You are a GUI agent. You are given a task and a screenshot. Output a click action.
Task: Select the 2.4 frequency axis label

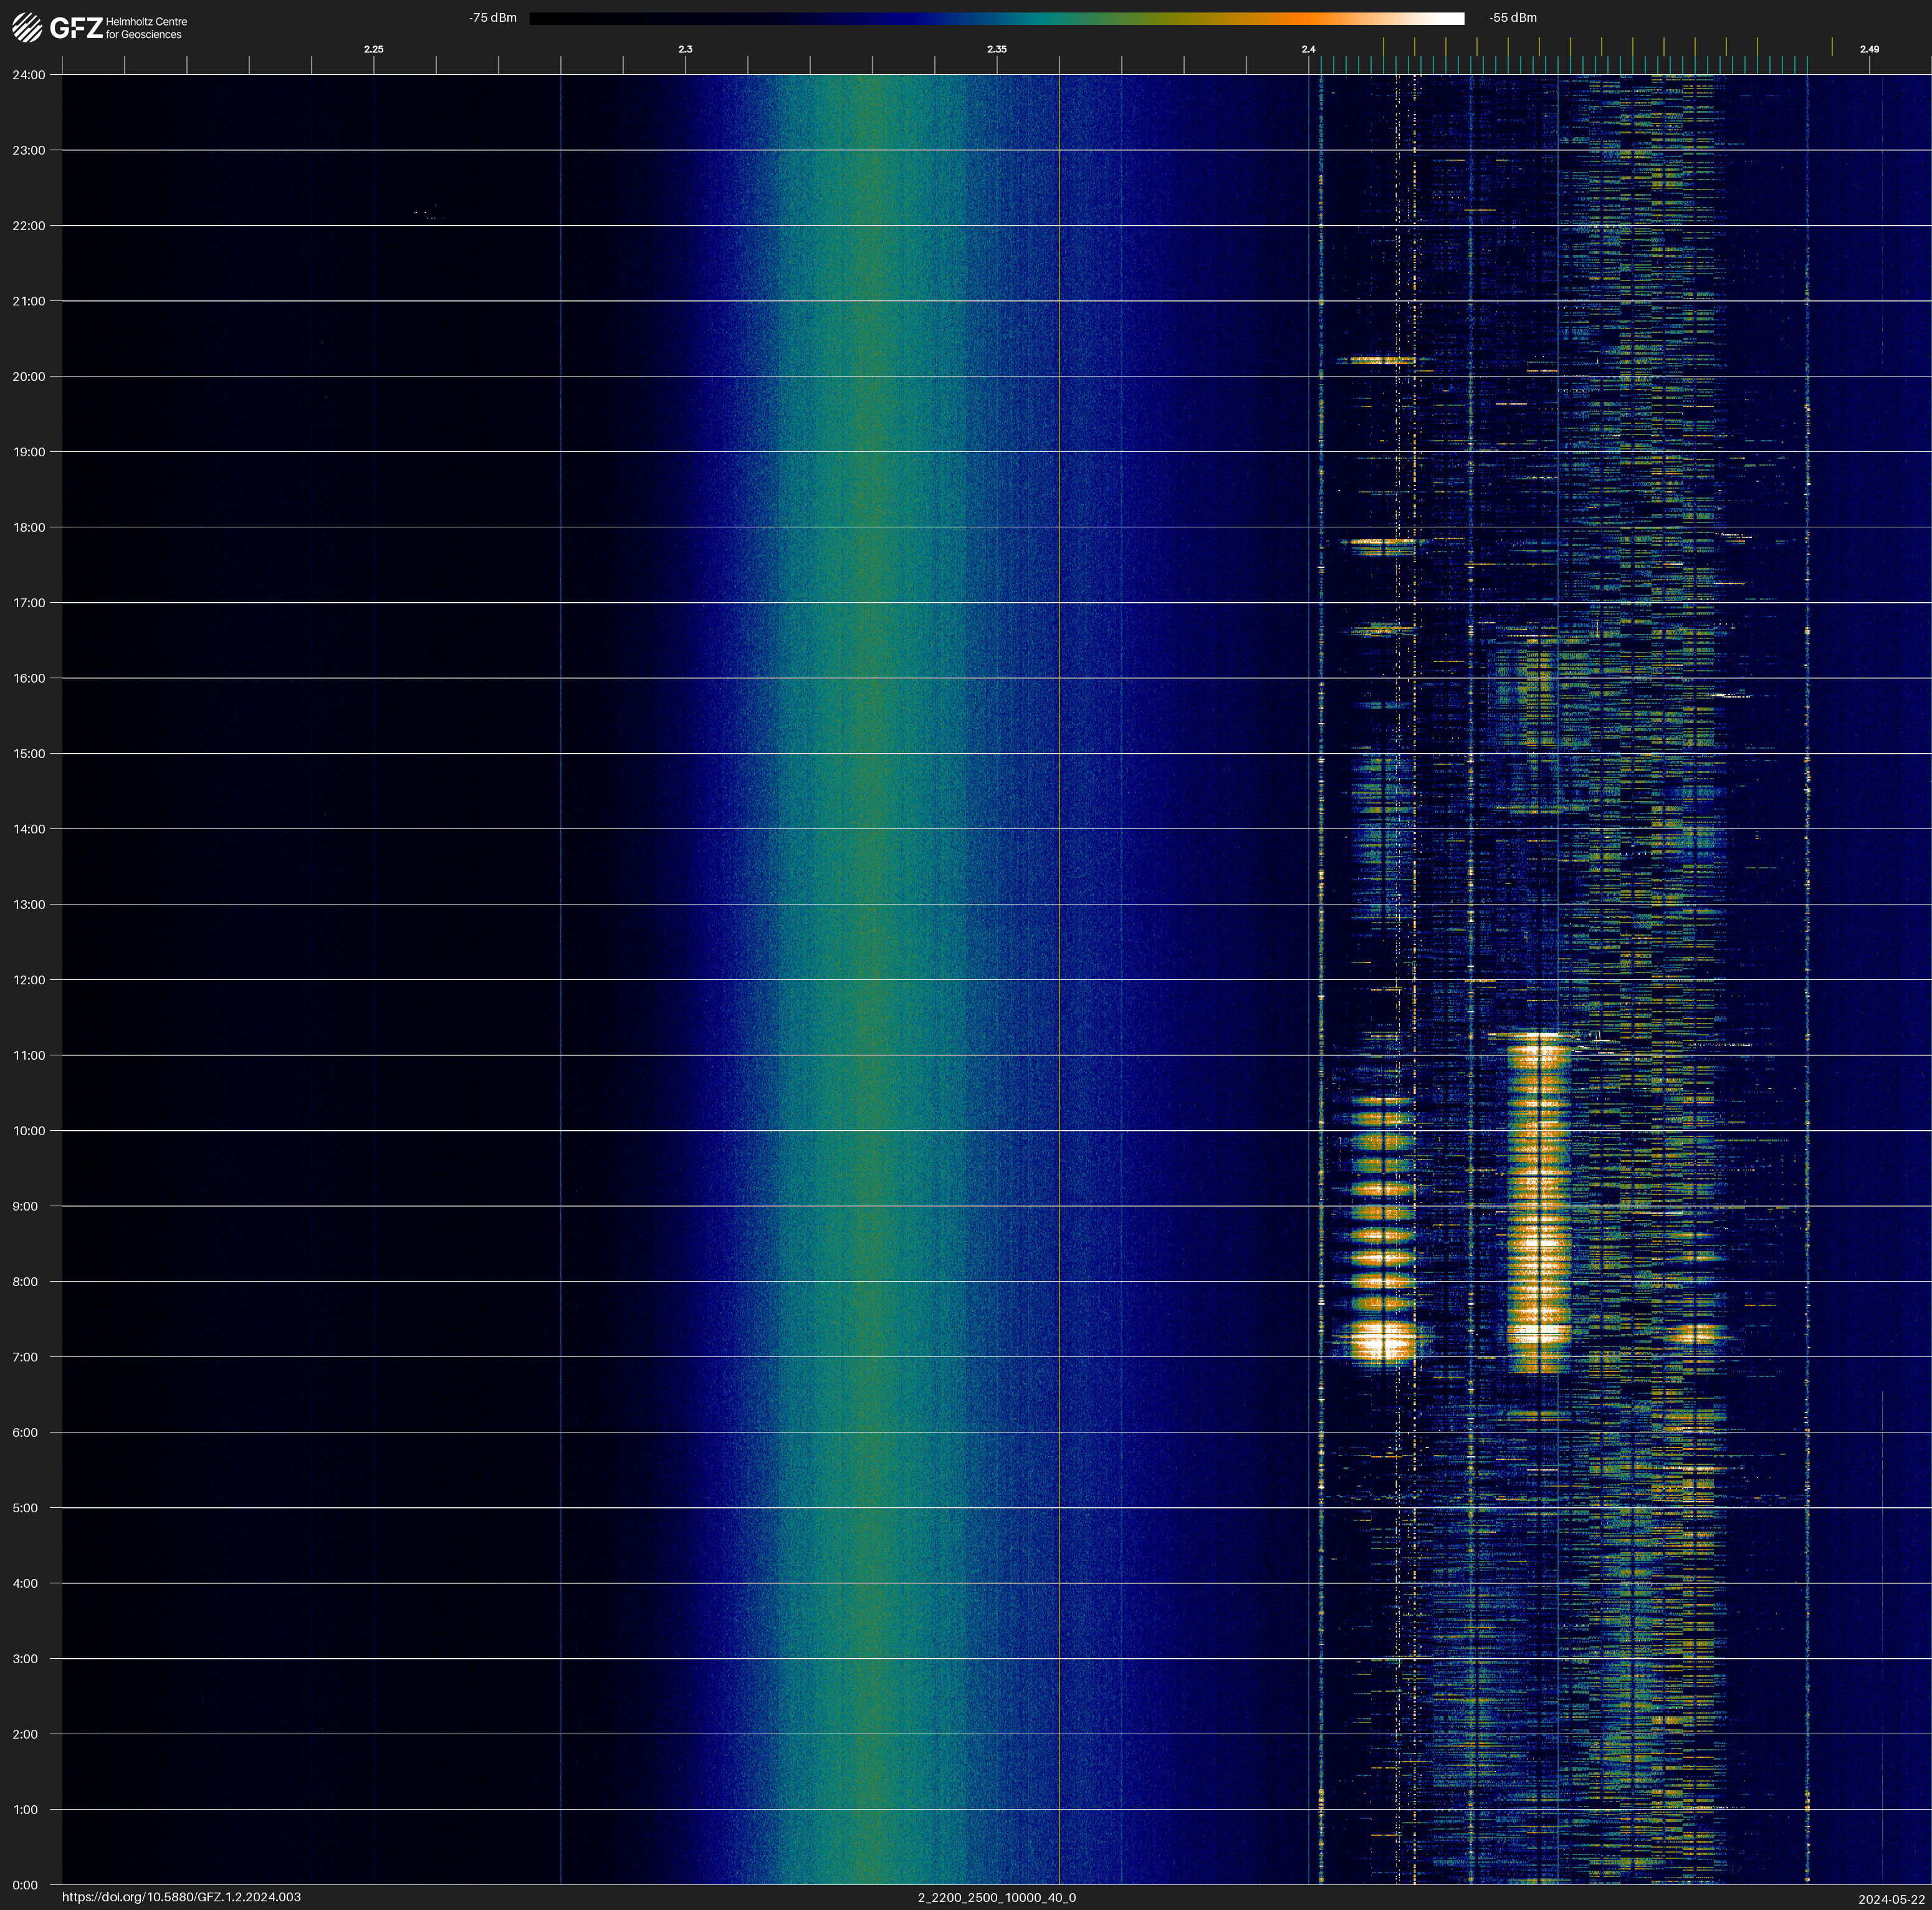pos(1308,49)
